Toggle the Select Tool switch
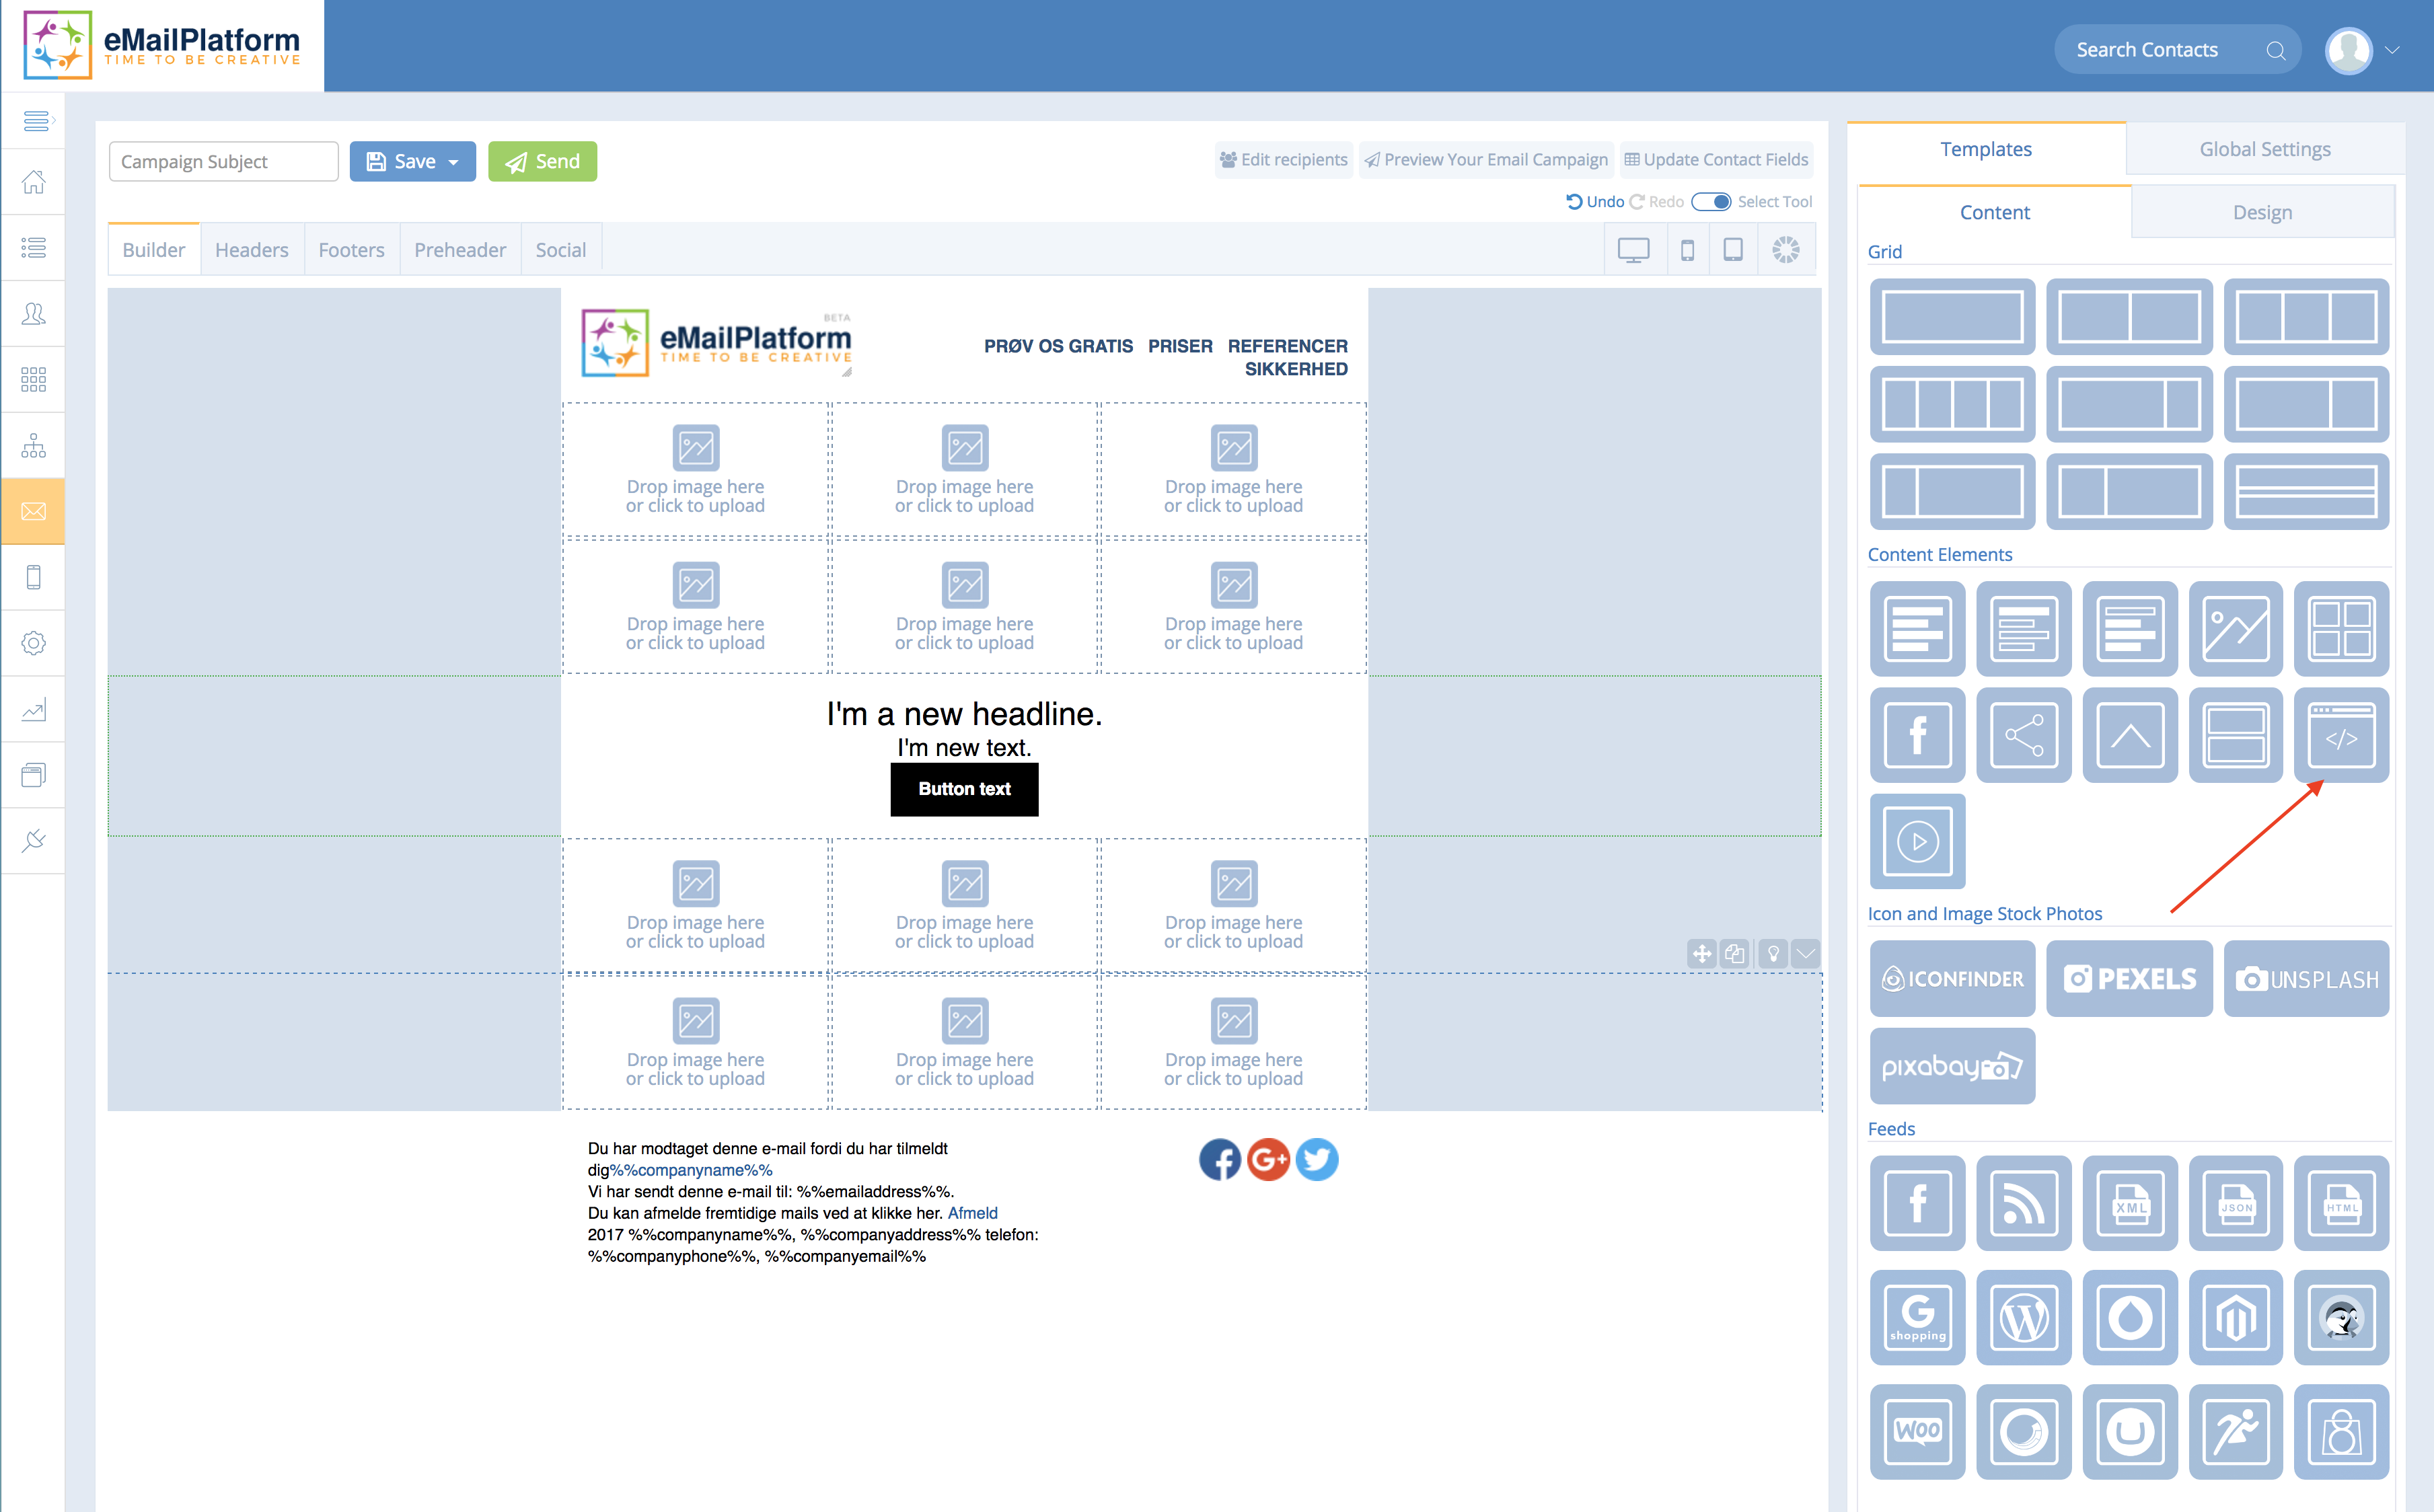The image size is (2434, 1512). pos(1711,202)
